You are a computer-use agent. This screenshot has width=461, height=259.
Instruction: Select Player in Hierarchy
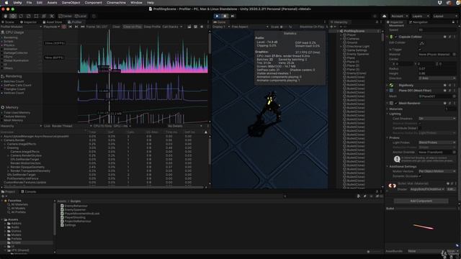click(x=352, y=35)
